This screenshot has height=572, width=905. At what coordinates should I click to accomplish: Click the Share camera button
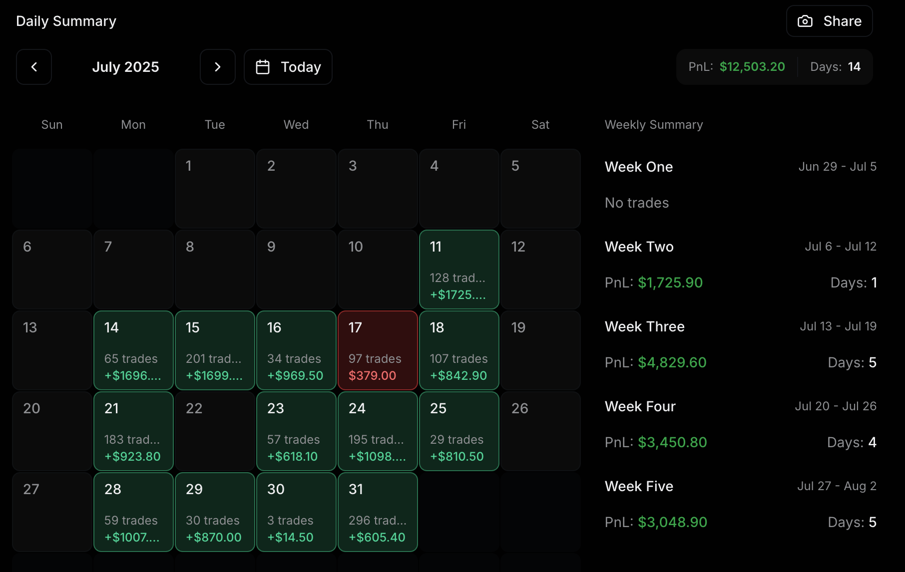830,21
